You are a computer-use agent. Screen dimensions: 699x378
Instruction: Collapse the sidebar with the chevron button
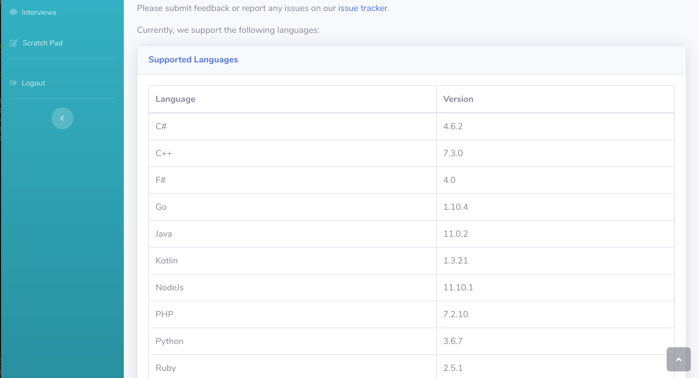pyautogui.click(x=62, y=118)
